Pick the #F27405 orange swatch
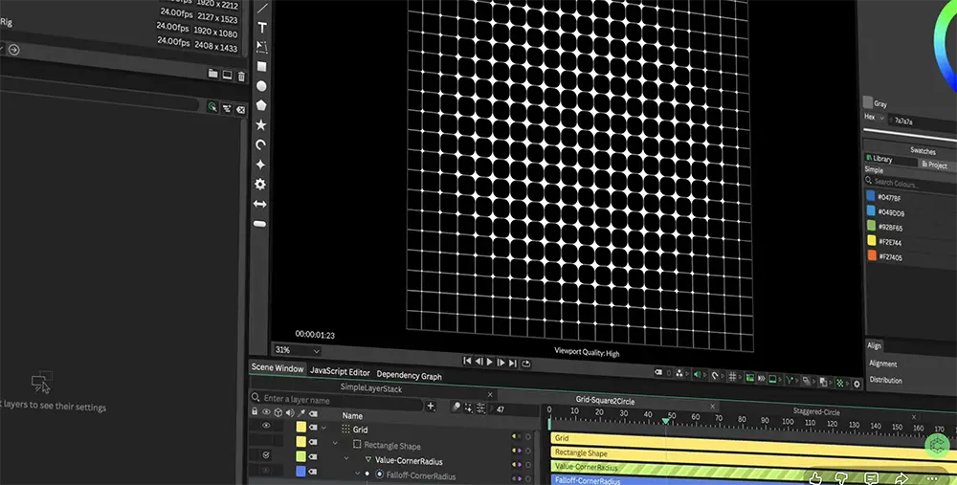This screenshot has width=957, height=485. point(872,255)
